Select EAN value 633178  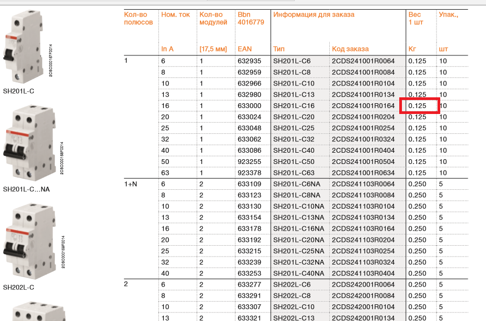(x=249, y=229)
